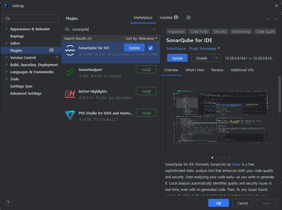Open the What's New tab
This screenshot has width=282, height=210.
pos(195,70)
